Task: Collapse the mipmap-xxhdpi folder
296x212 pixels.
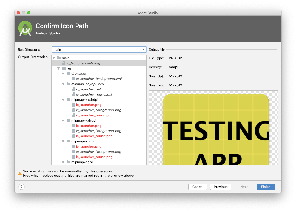Action: click(x=63, y=120)
